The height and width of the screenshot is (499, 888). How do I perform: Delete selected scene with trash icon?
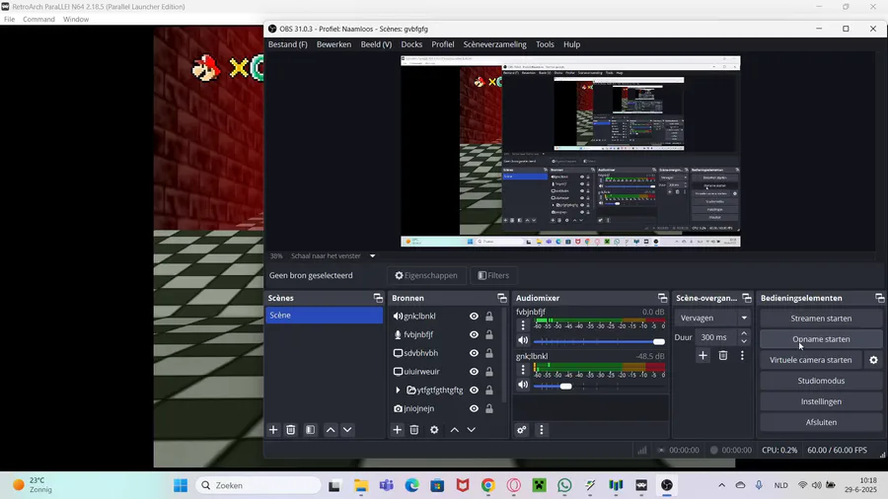click(x=290, y=430)
